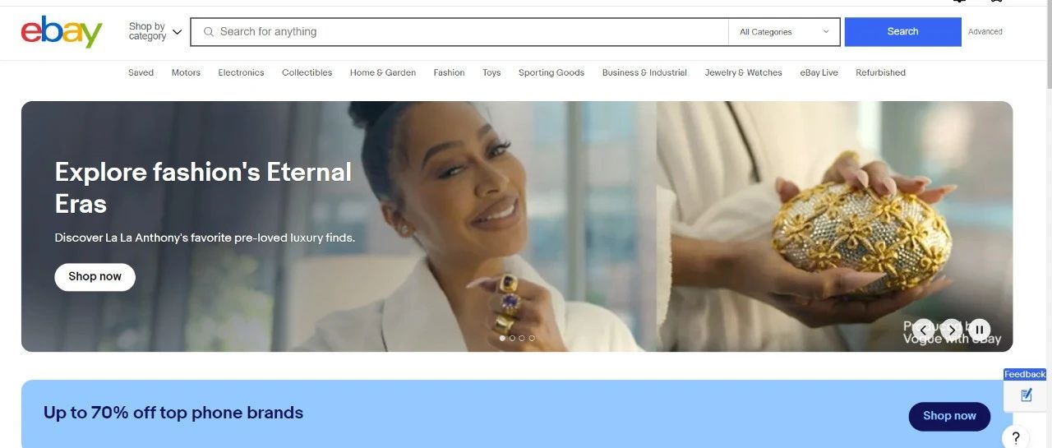Select the second carousel indicator dot

click(x=512, y=338)
